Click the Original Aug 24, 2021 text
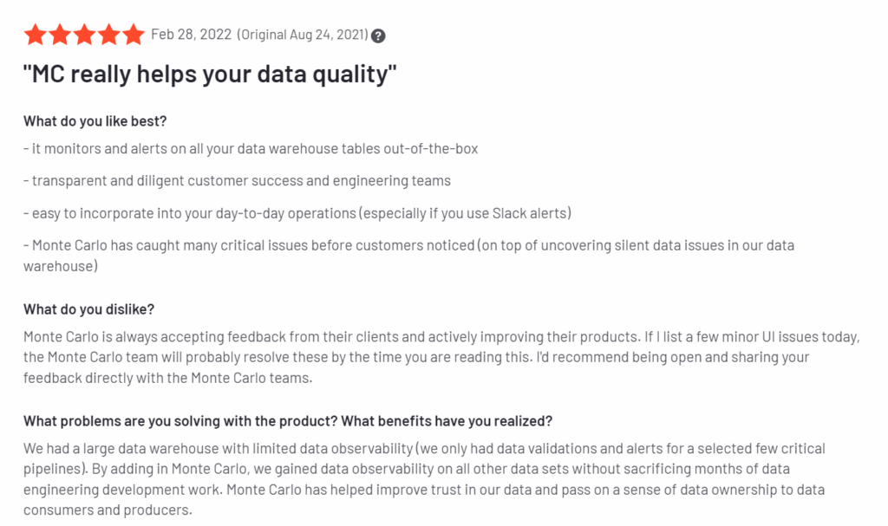 (303, 35)
